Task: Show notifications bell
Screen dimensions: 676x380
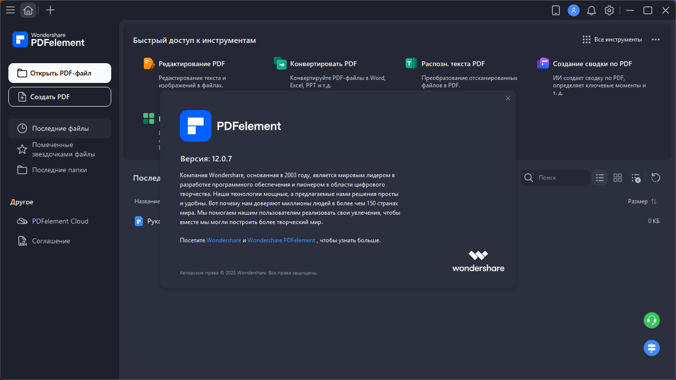Action: pos(591,10)
